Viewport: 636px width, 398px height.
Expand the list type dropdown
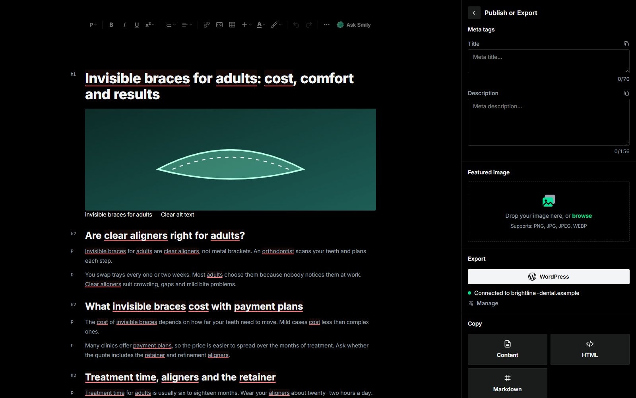171,25
